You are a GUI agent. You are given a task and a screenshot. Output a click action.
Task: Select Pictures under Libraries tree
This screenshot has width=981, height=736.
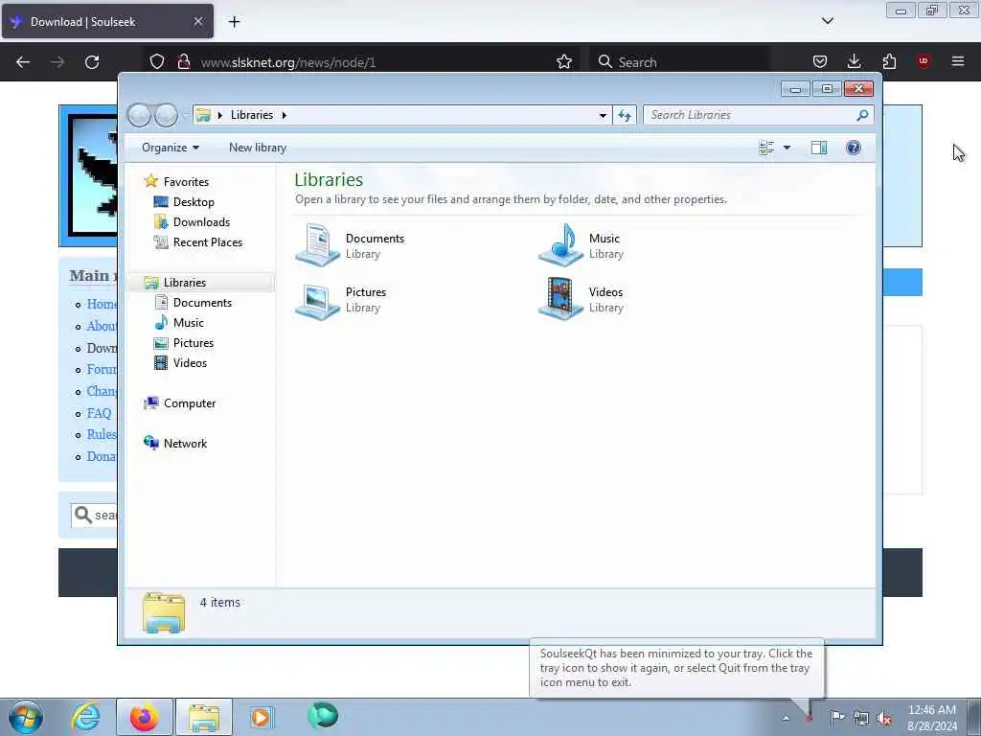pos(194,343)
